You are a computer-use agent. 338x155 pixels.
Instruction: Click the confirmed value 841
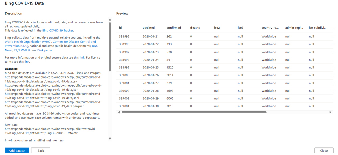169,60
